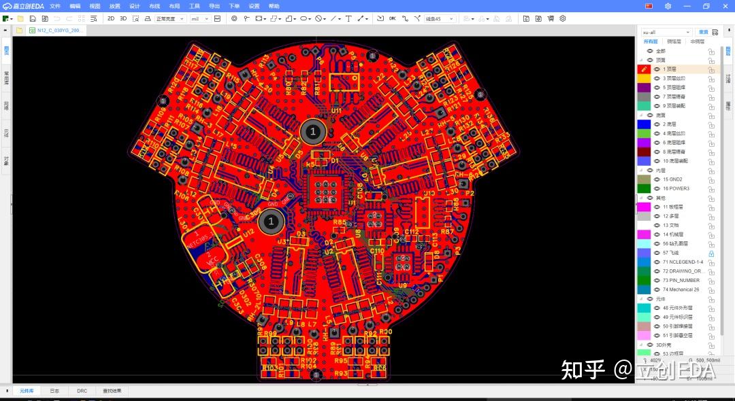Screen dimensions: 735x401
Task: Open the 编辑 menu
Action: point(75,6)
